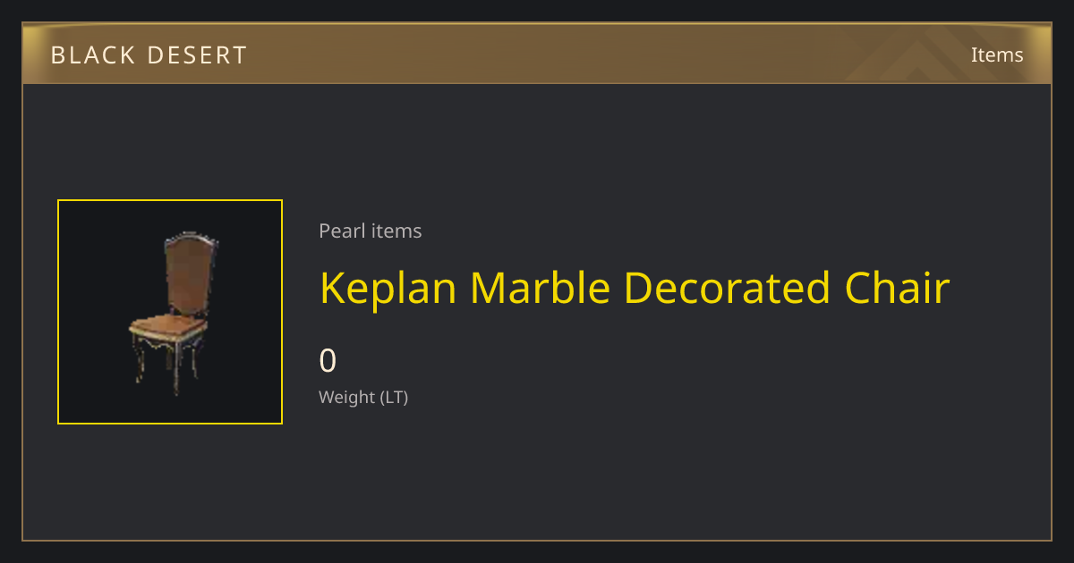Image resolution: width=1074 pixels, height=563 pixels.
Task: Click the yellow-bordered item thumbnail frame
Action: click(170, 312)
